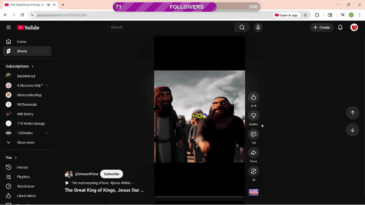The height and width of the screenshot is (205, 365).
Task: Navigate back in the browser
Action: point(5,15)
